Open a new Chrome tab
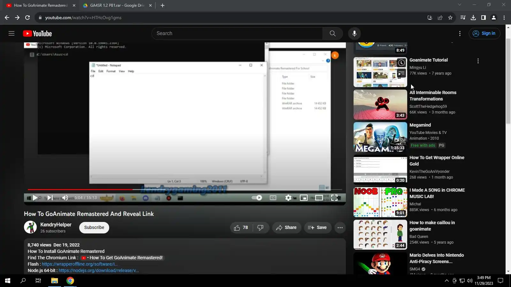This screenshot has height=287, width=511. click(x=163, y=5)
